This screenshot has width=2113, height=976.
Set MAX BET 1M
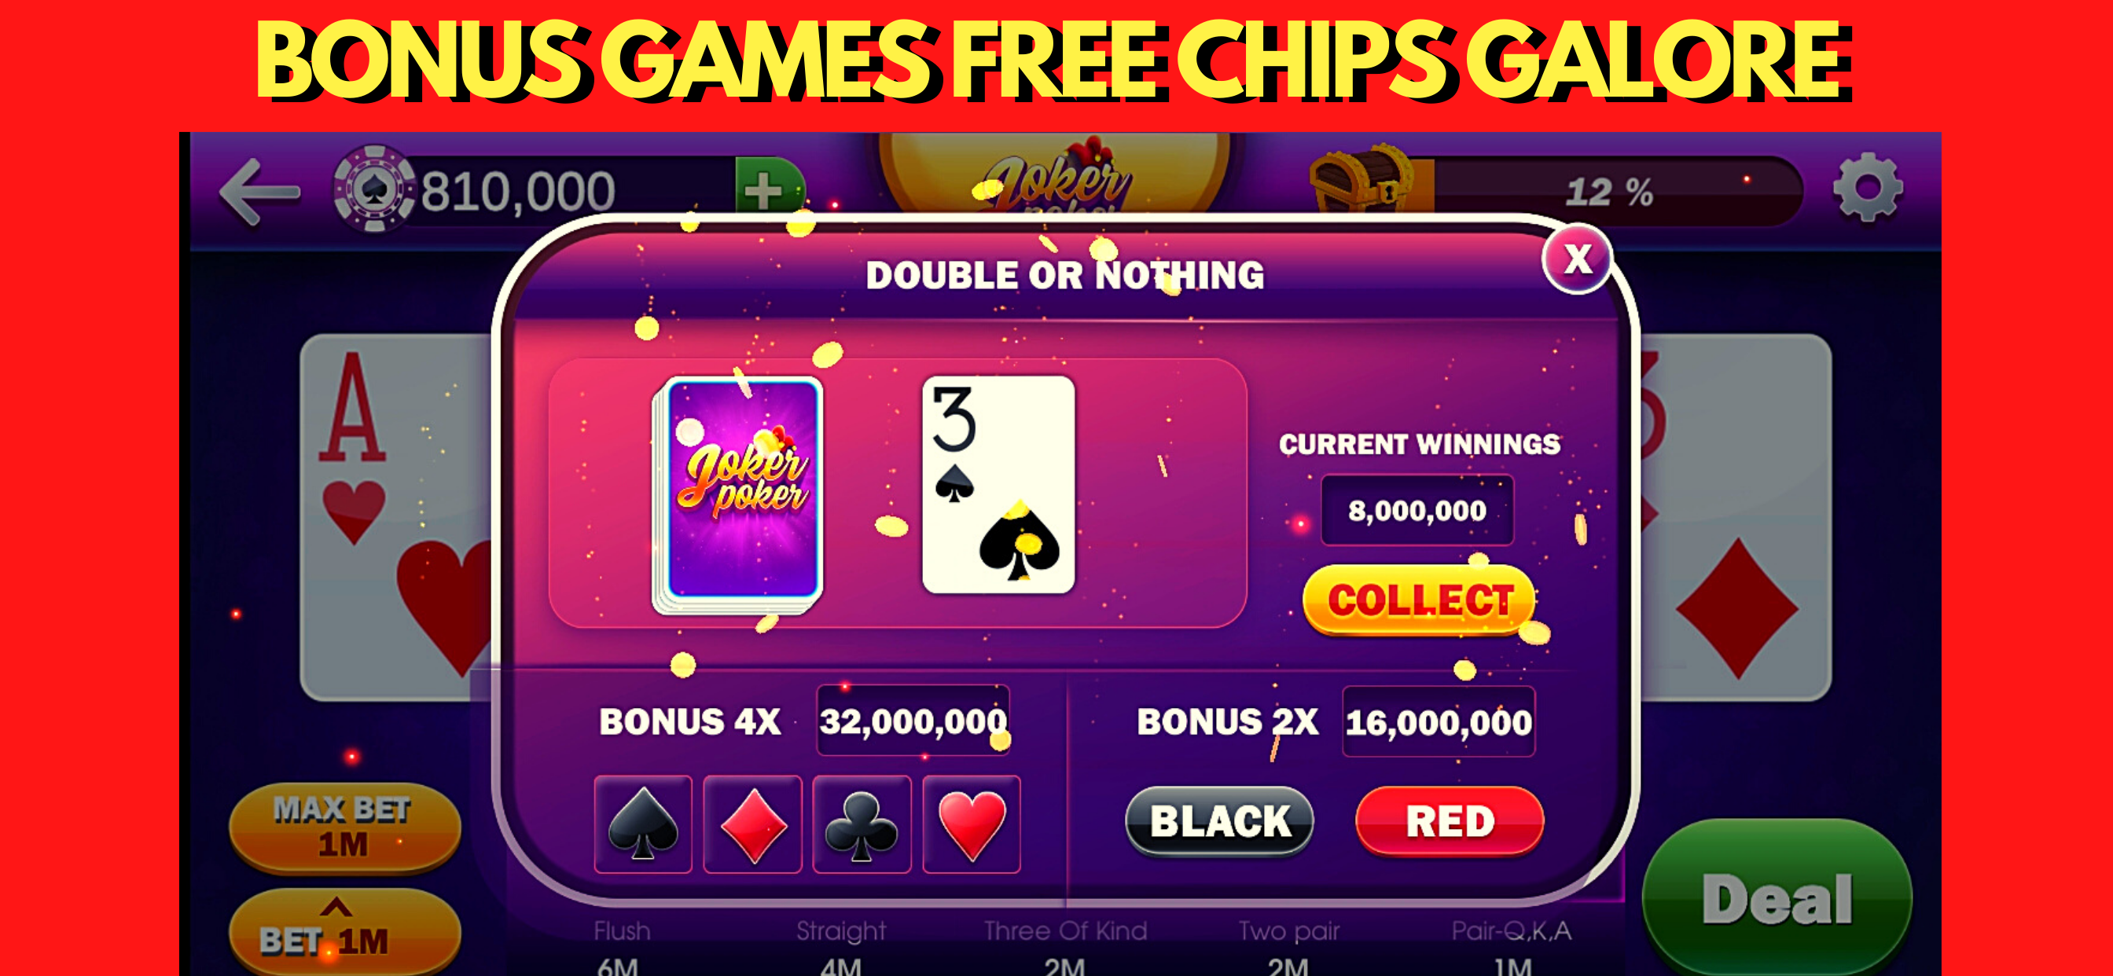(x=344, y=827)
